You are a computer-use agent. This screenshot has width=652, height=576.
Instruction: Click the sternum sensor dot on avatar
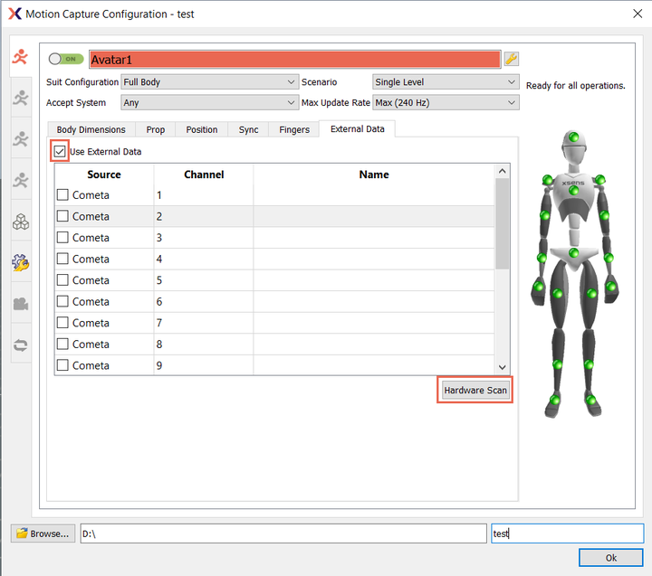pyautogui.click(x=573, y=191)
